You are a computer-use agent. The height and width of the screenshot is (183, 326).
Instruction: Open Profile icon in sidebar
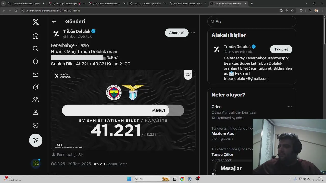(x=36, y=112)
